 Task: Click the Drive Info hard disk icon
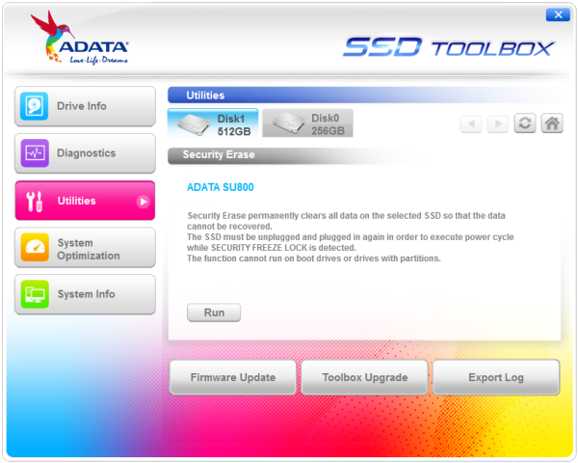pyautogui.click(x=34, y=106)
